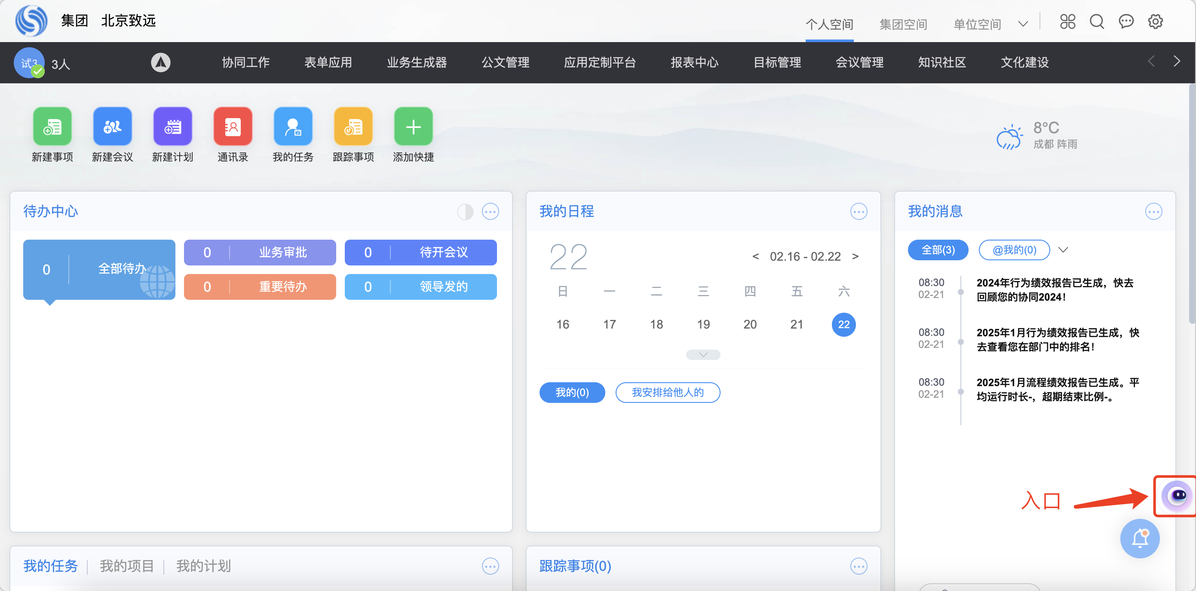Open the chat message icon in header

[x=1126, y=21]
